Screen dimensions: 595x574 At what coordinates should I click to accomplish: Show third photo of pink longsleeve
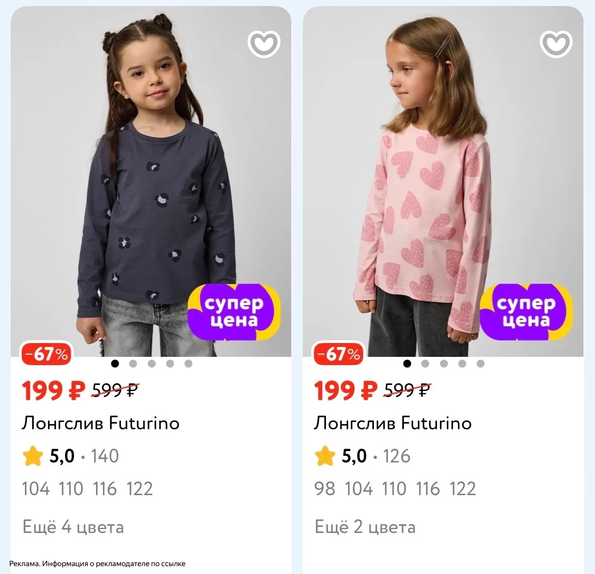tap(444, 364)
